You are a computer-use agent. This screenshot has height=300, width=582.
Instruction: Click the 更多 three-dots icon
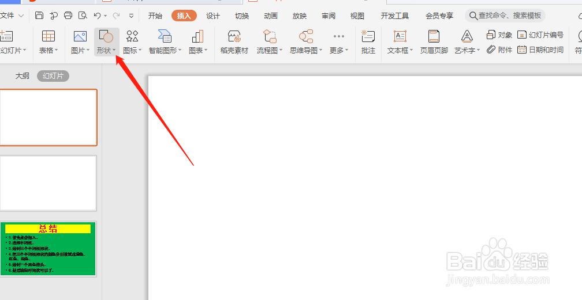[339, 36]
